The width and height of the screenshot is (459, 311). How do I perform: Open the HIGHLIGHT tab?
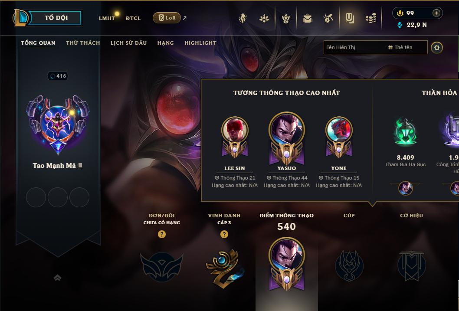click(x=200, y=43)
